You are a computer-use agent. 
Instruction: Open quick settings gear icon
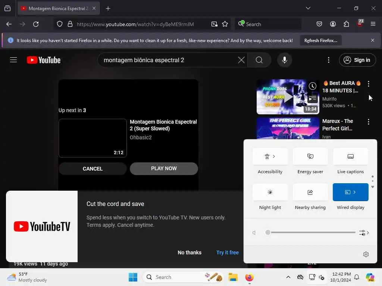coord(366,254)
